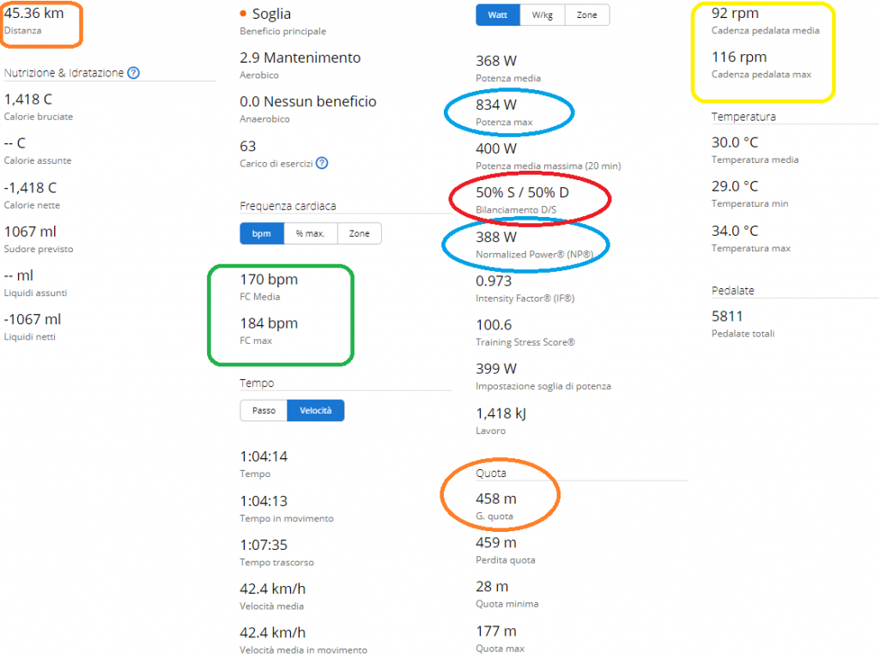This screenshot has height=658, width=879.
Task: Click 30.0 °C Temperatura media value
Action: point(735,142)
